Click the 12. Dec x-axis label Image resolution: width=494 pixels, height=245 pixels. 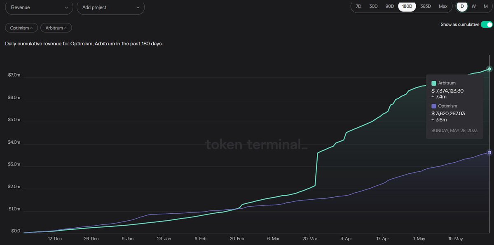point(55,239)
